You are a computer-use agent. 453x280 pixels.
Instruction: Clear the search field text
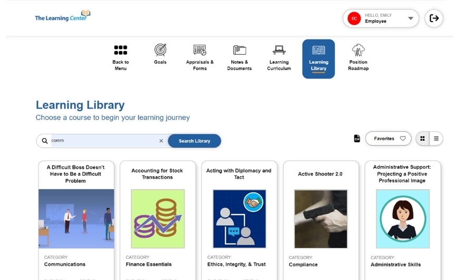(161, 141)
